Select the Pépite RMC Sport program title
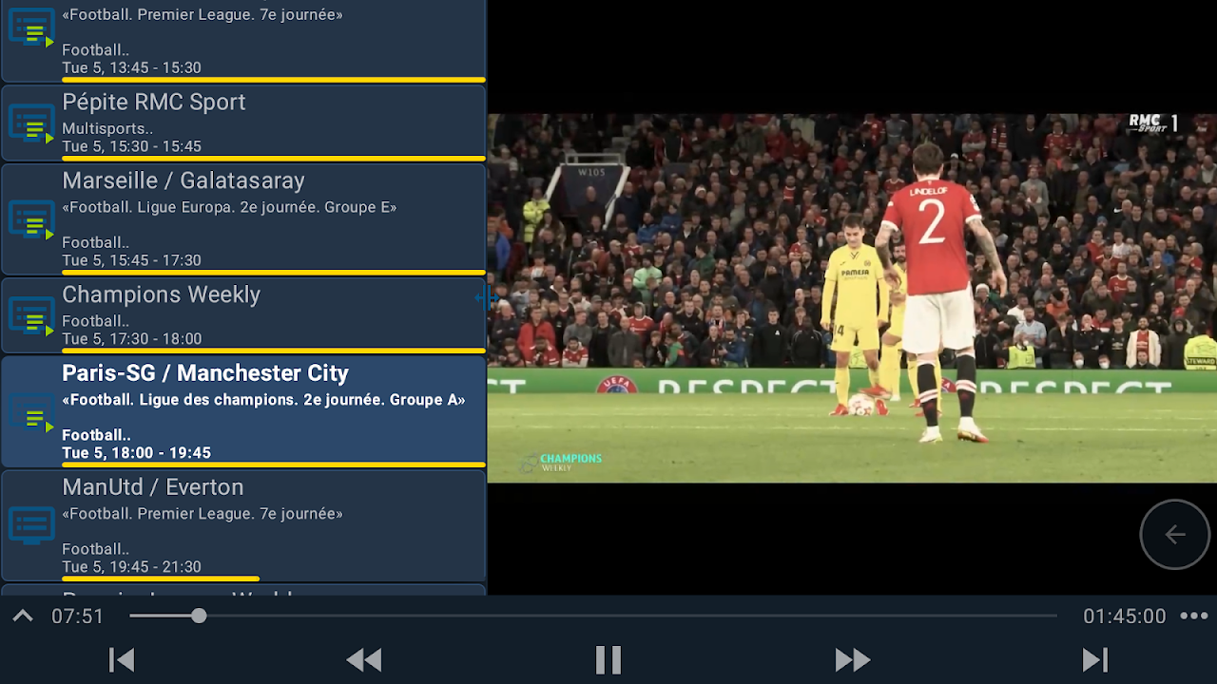Image resolution: width=1217 pixels, height=684 pixels. click(154, 103)
